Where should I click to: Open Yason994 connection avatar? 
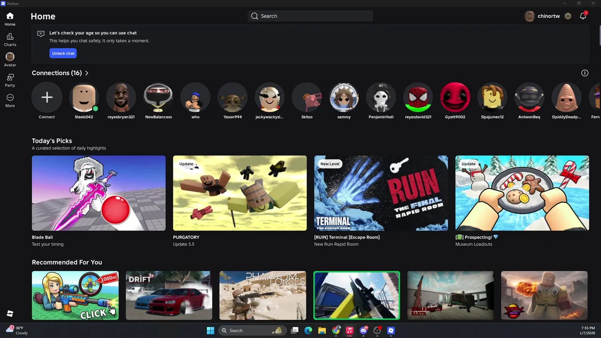point(232,97)
